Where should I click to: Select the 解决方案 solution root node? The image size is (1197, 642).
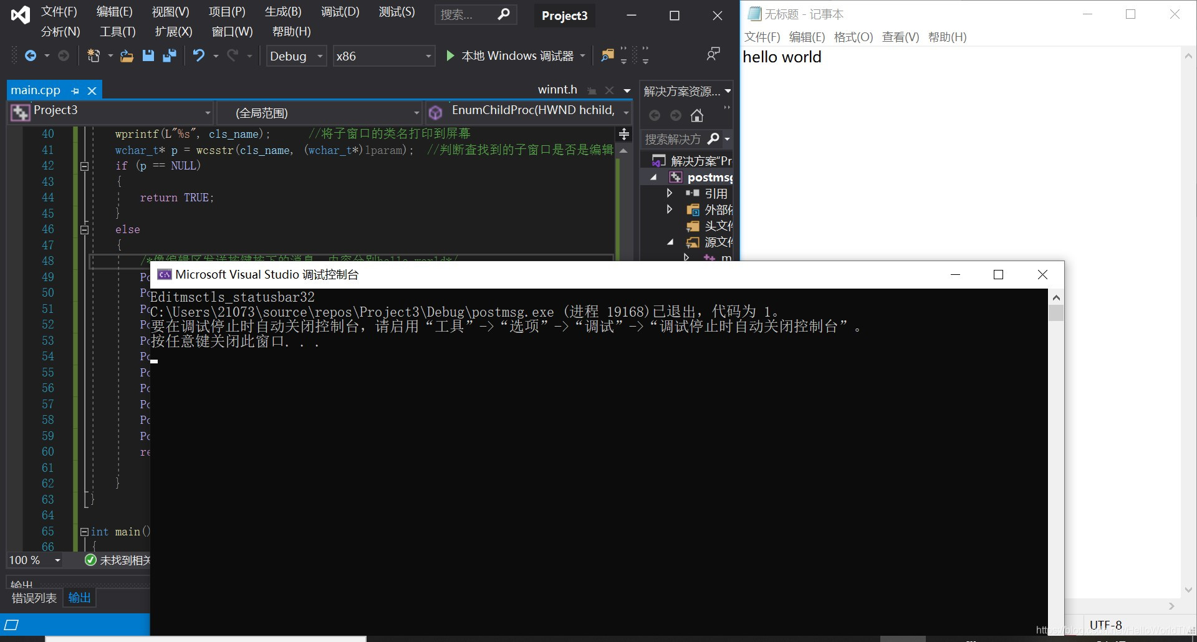[691, 161]
